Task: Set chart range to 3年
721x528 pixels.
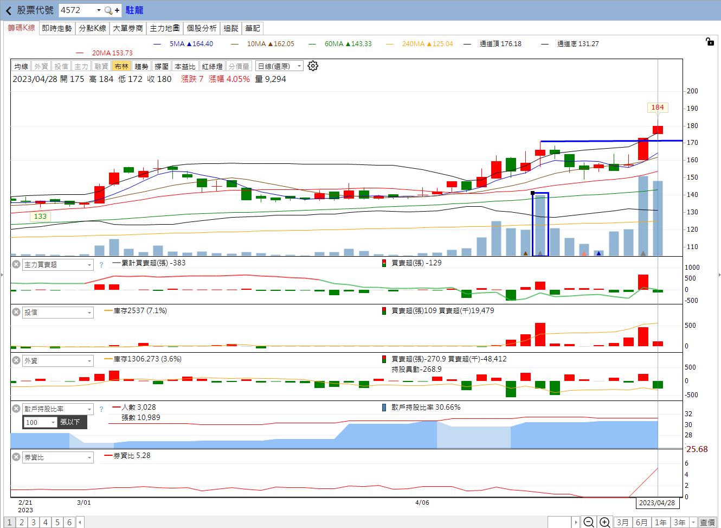Action: click(679, 522)
